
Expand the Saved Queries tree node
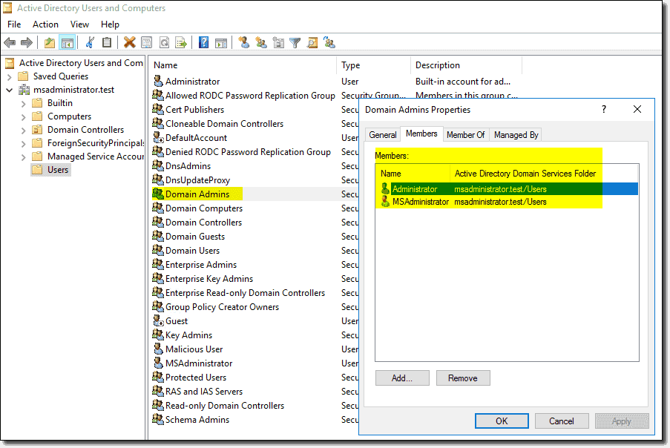click(x=9, y=76)
